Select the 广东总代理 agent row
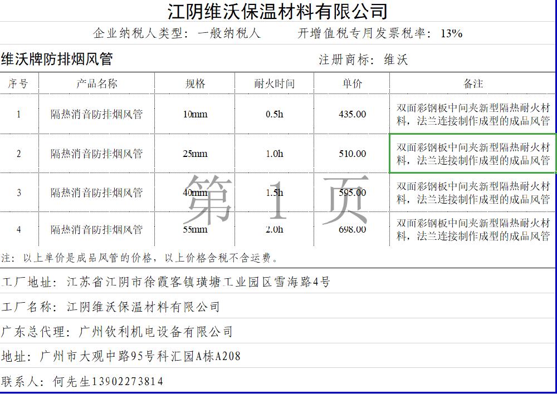 click(x=117, y=332)
